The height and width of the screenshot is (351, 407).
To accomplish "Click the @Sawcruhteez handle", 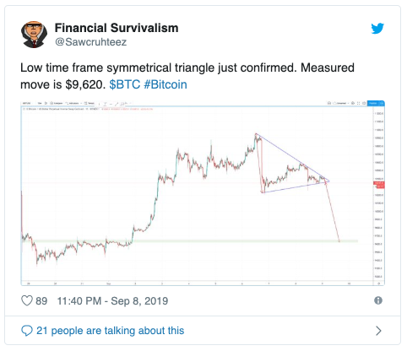I will tap(90, 42).
